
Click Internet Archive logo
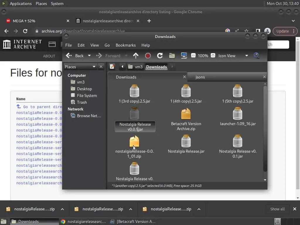click(22, 44)
